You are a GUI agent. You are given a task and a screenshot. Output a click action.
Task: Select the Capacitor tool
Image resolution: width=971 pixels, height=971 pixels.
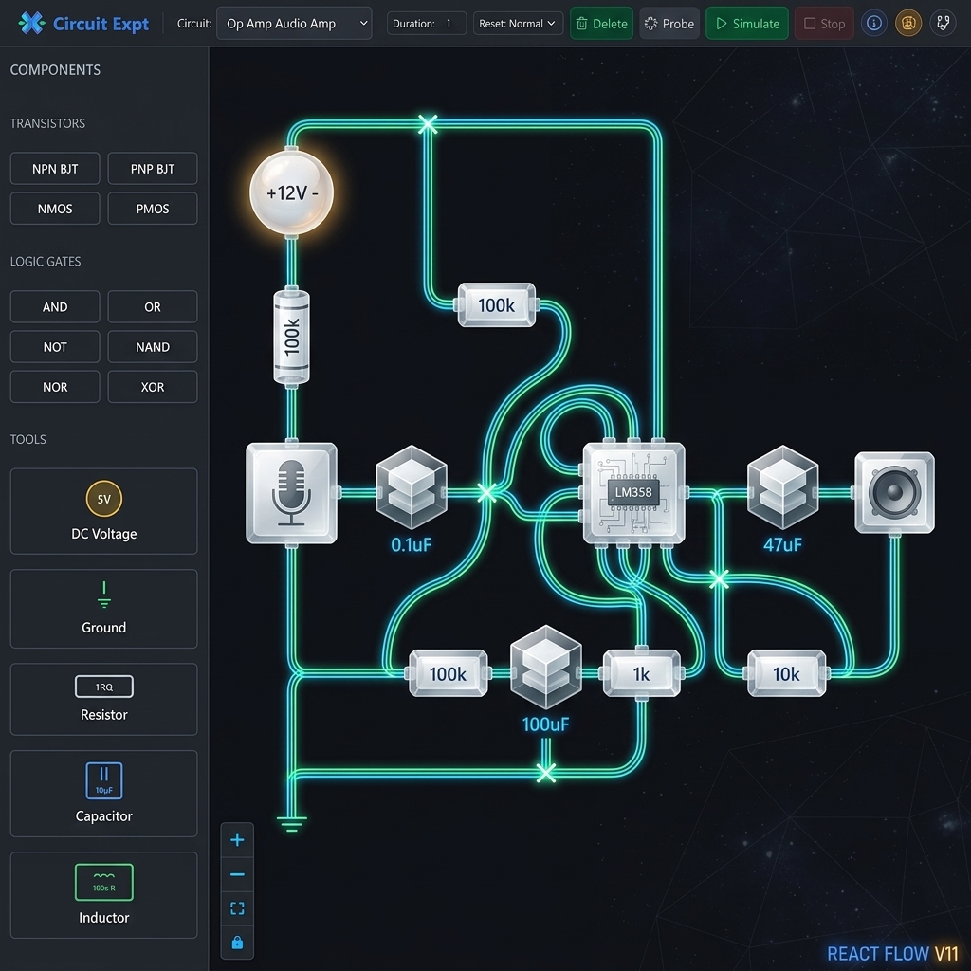(x=104, y=794)
